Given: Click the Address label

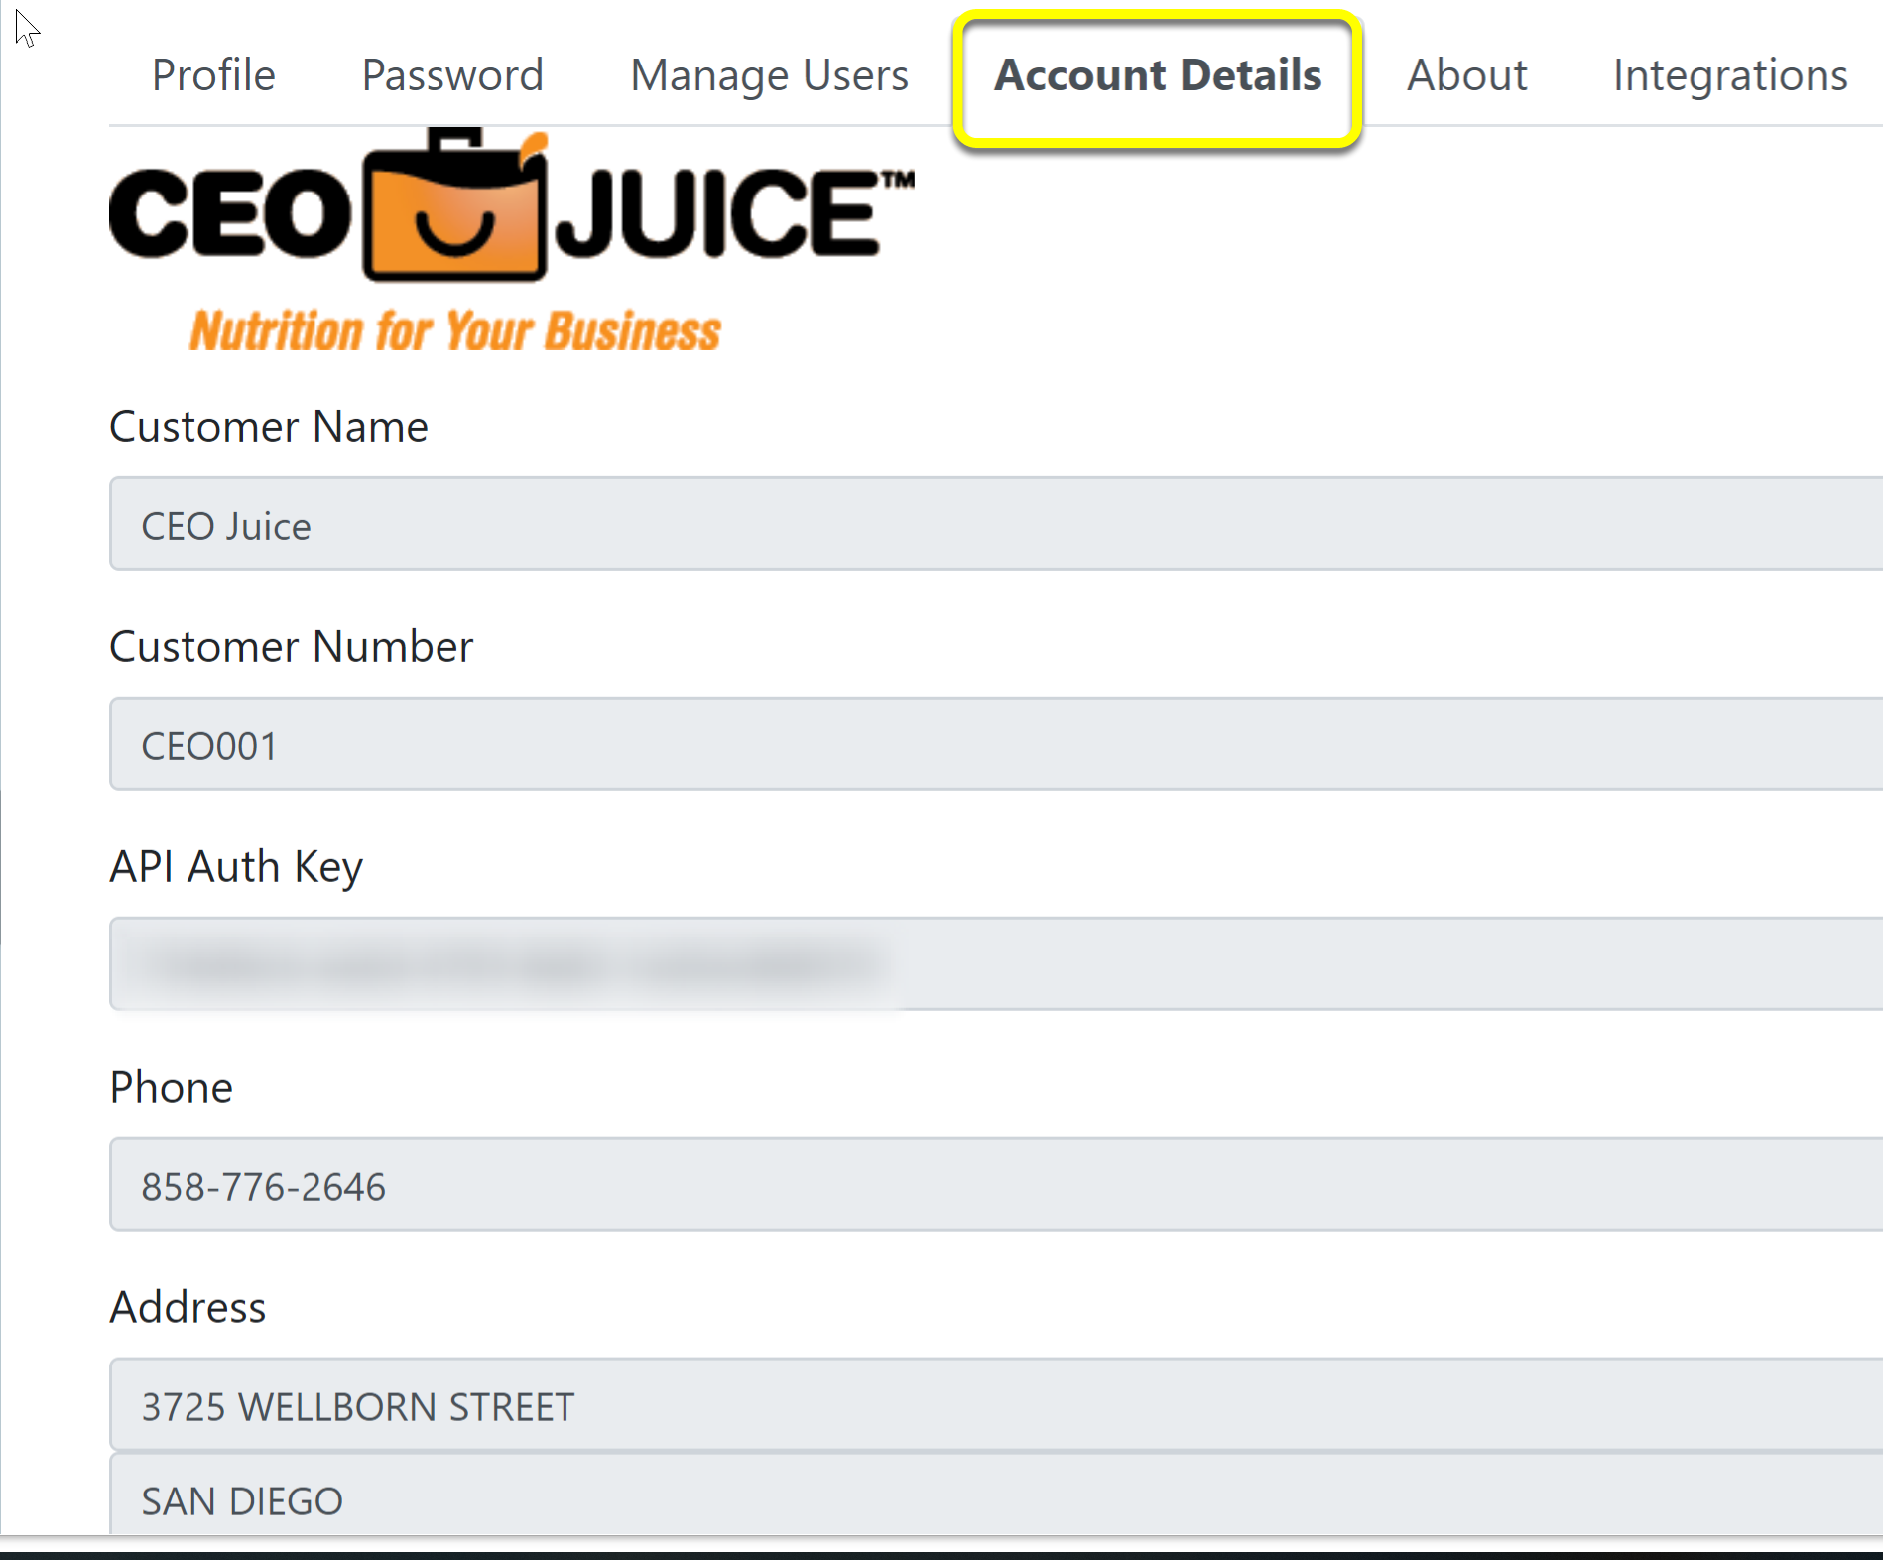Looking at the screenshot, I should click(x=188, y=1308).
